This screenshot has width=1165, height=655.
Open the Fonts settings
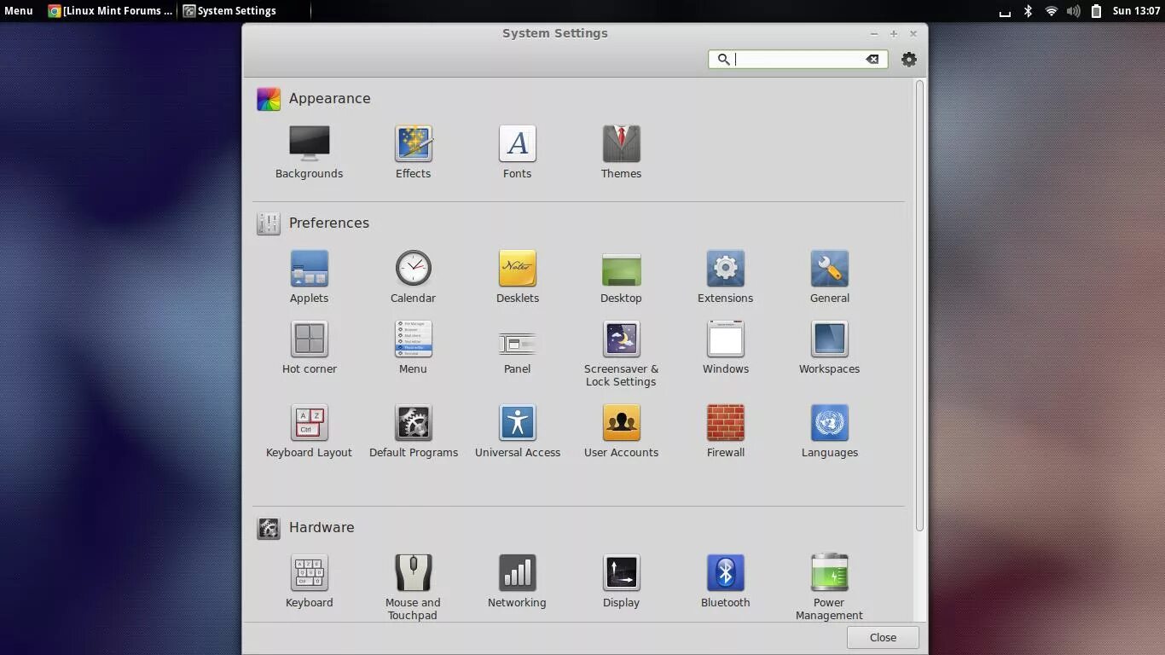pyautogui.click(x=517, y=152)
